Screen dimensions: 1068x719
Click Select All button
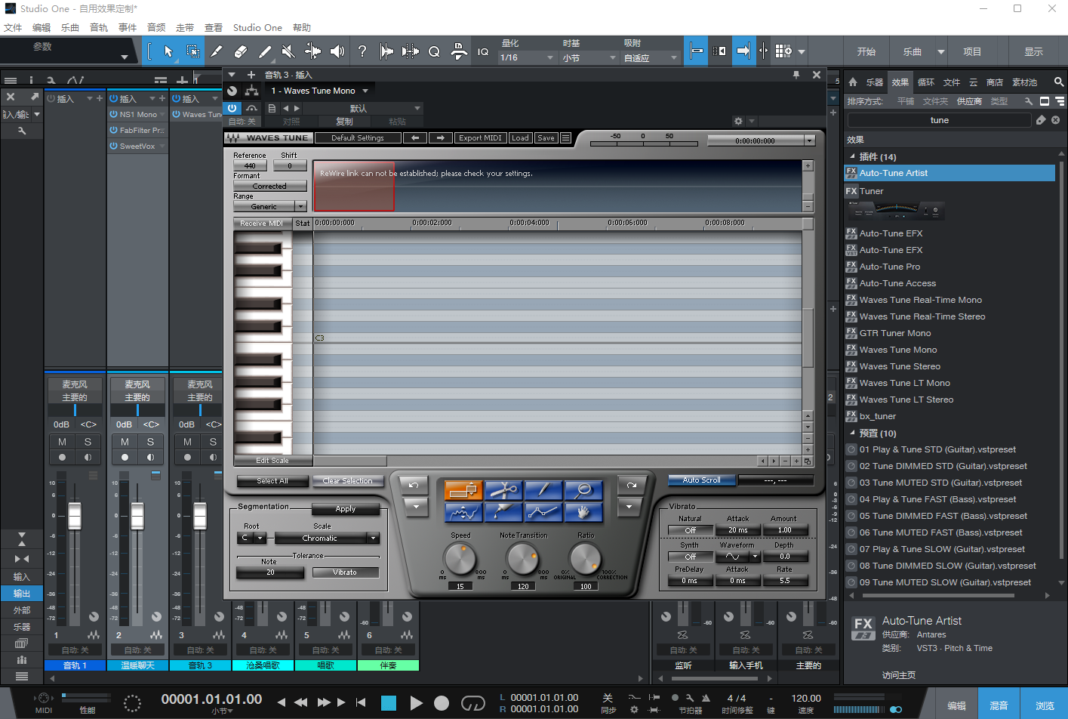(272, 481)
